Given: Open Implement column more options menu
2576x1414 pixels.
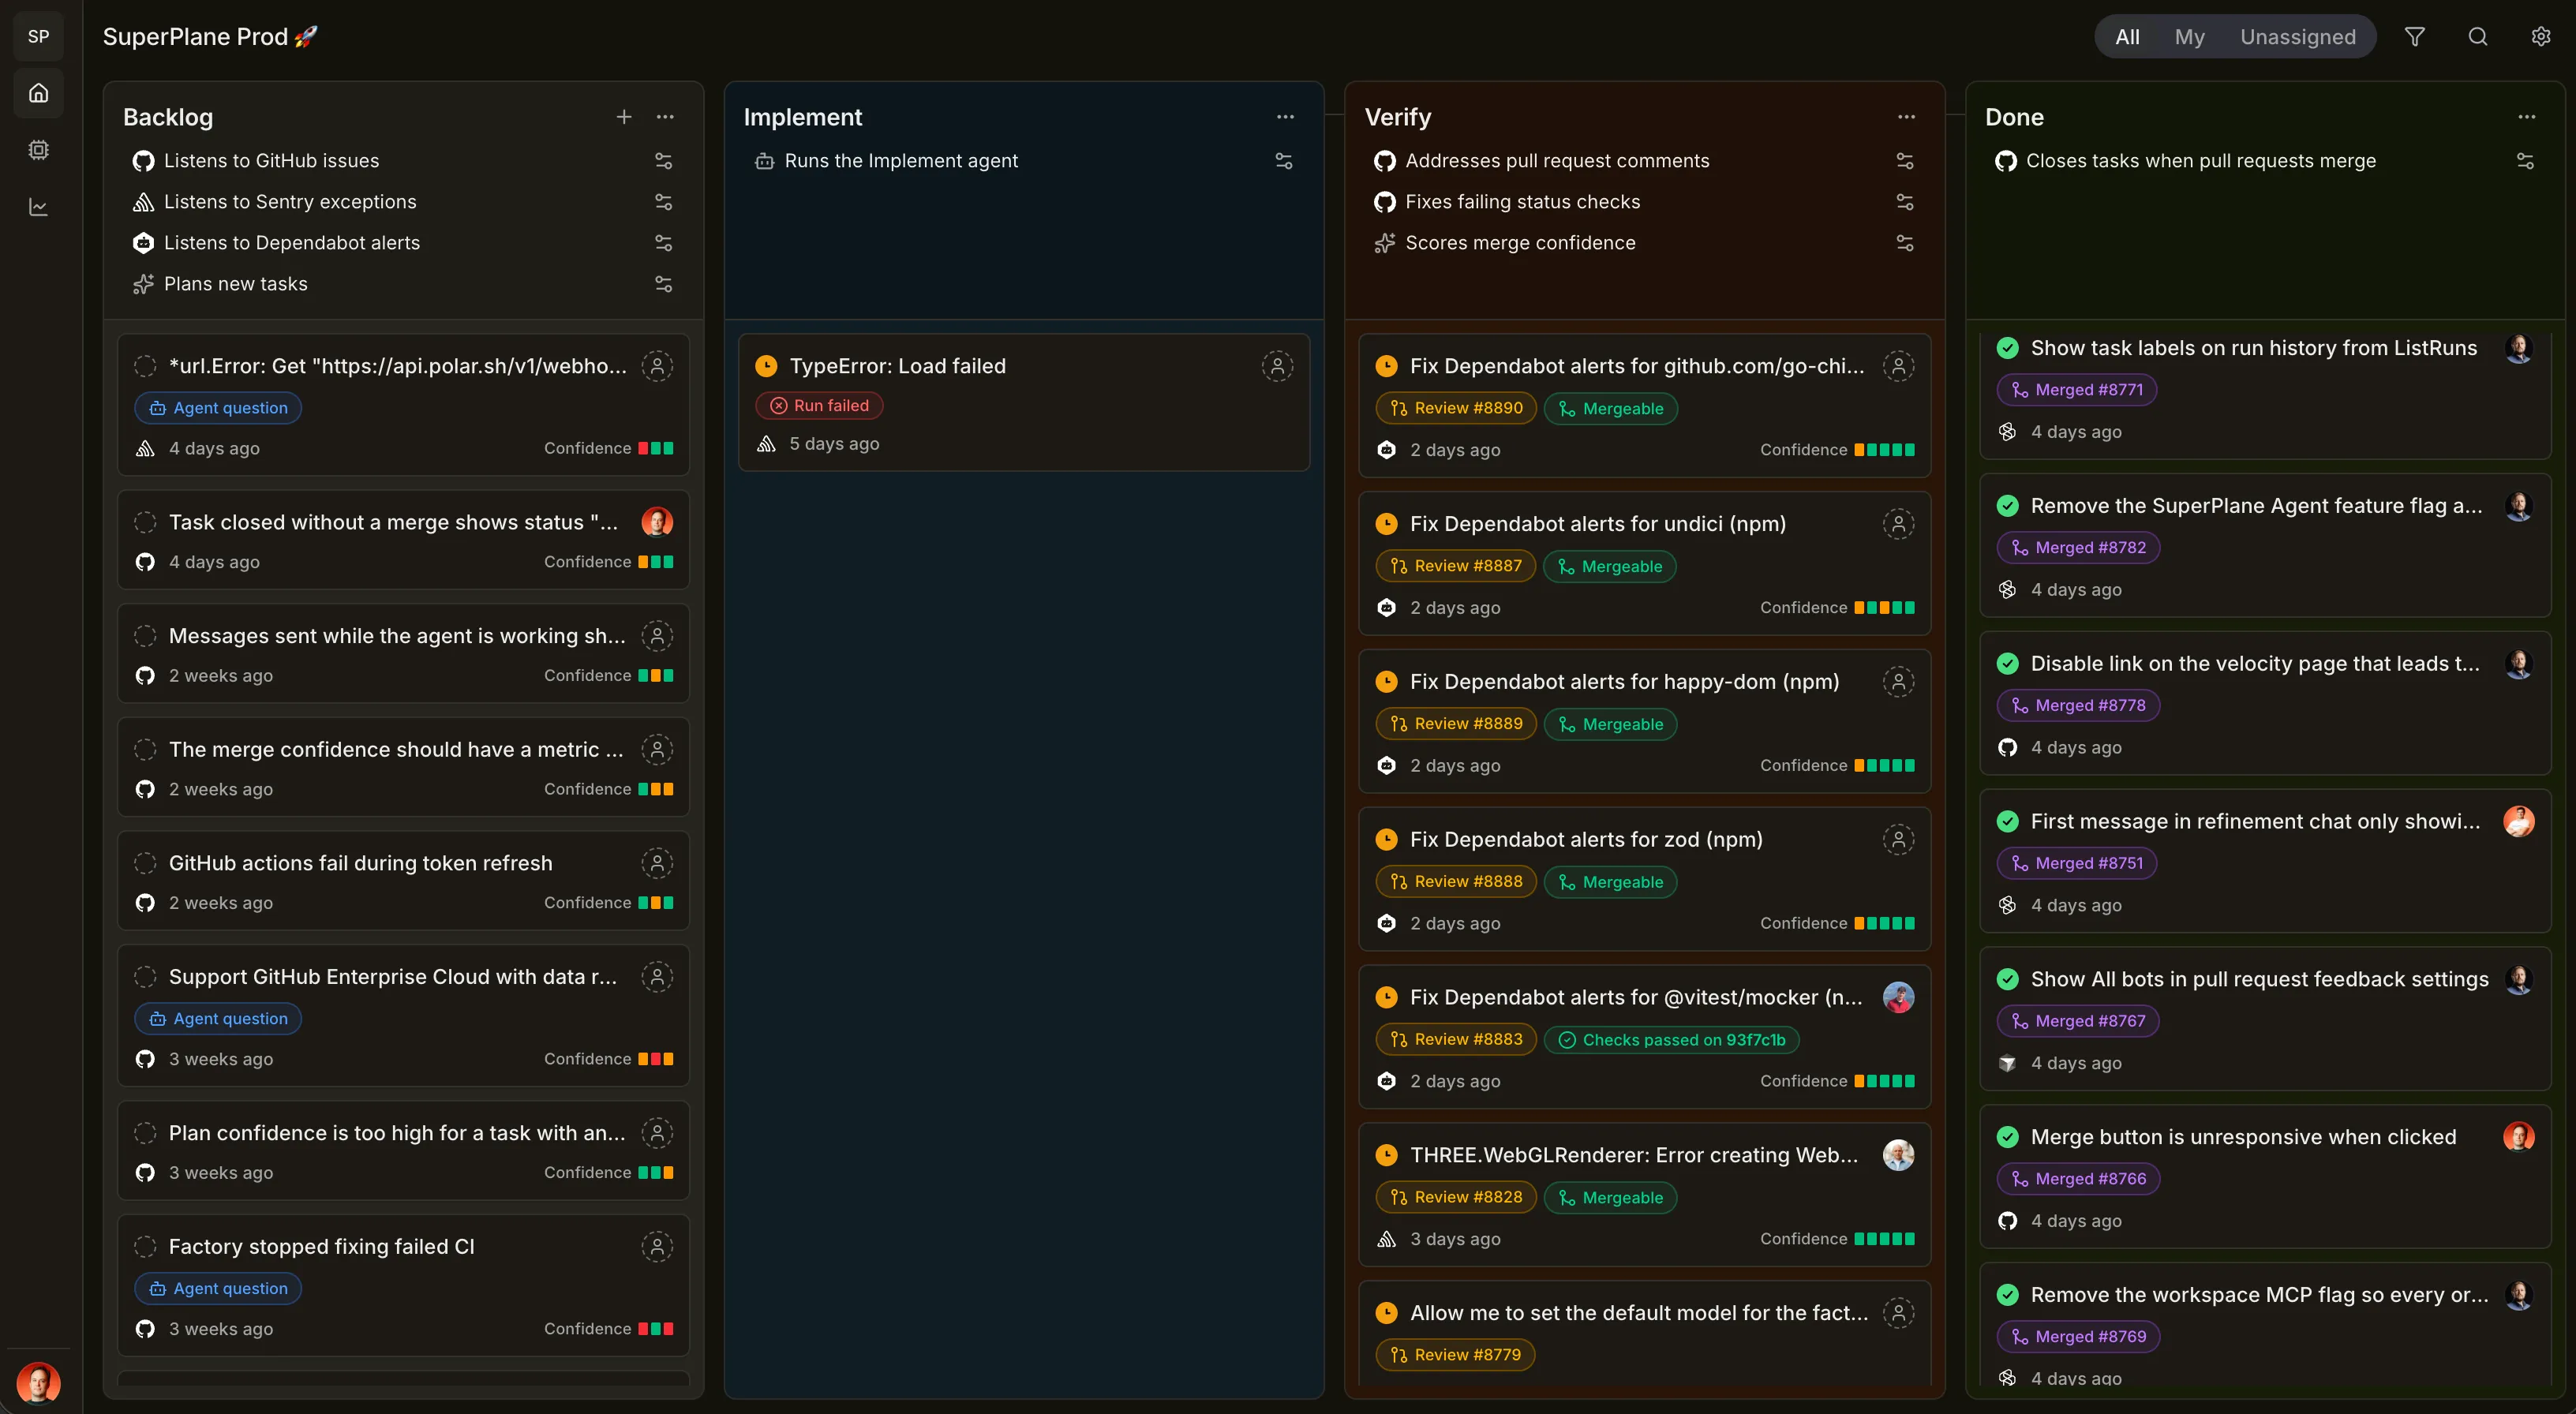Looking at the screenshot, I should pos(1285,117).
